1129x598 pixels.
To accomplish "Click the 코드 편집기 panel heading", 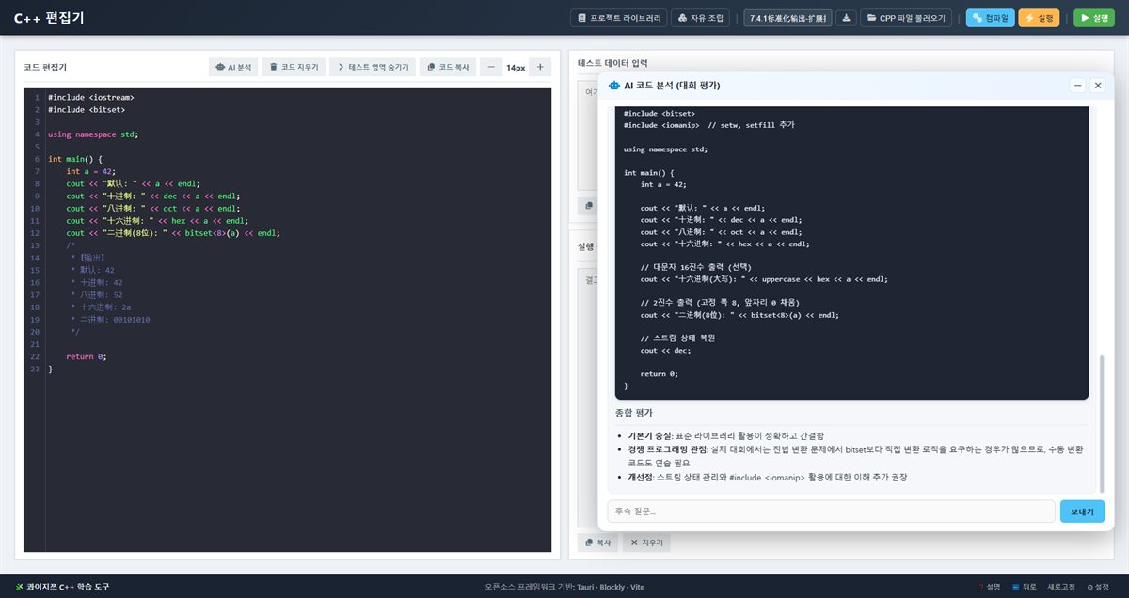I will tap(45, 68).
